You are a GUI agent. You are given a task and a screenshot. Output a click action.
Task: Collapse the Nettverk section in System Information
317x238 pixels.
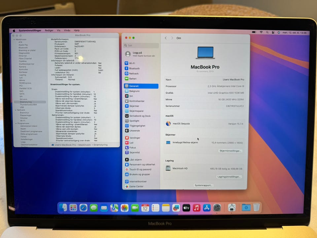(x=16, y=110)
